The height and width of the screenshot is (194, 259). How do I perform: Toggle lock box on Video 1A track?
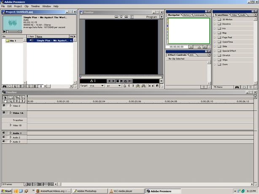click(7, 113)
